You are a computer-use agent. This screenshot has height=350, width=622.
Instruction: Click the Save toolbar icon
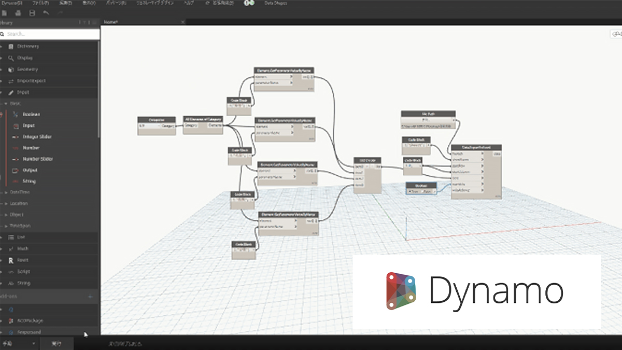point(32,12)
